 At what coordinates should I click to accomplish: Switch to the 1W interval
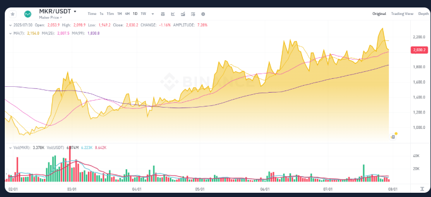[x=144, y=14]
